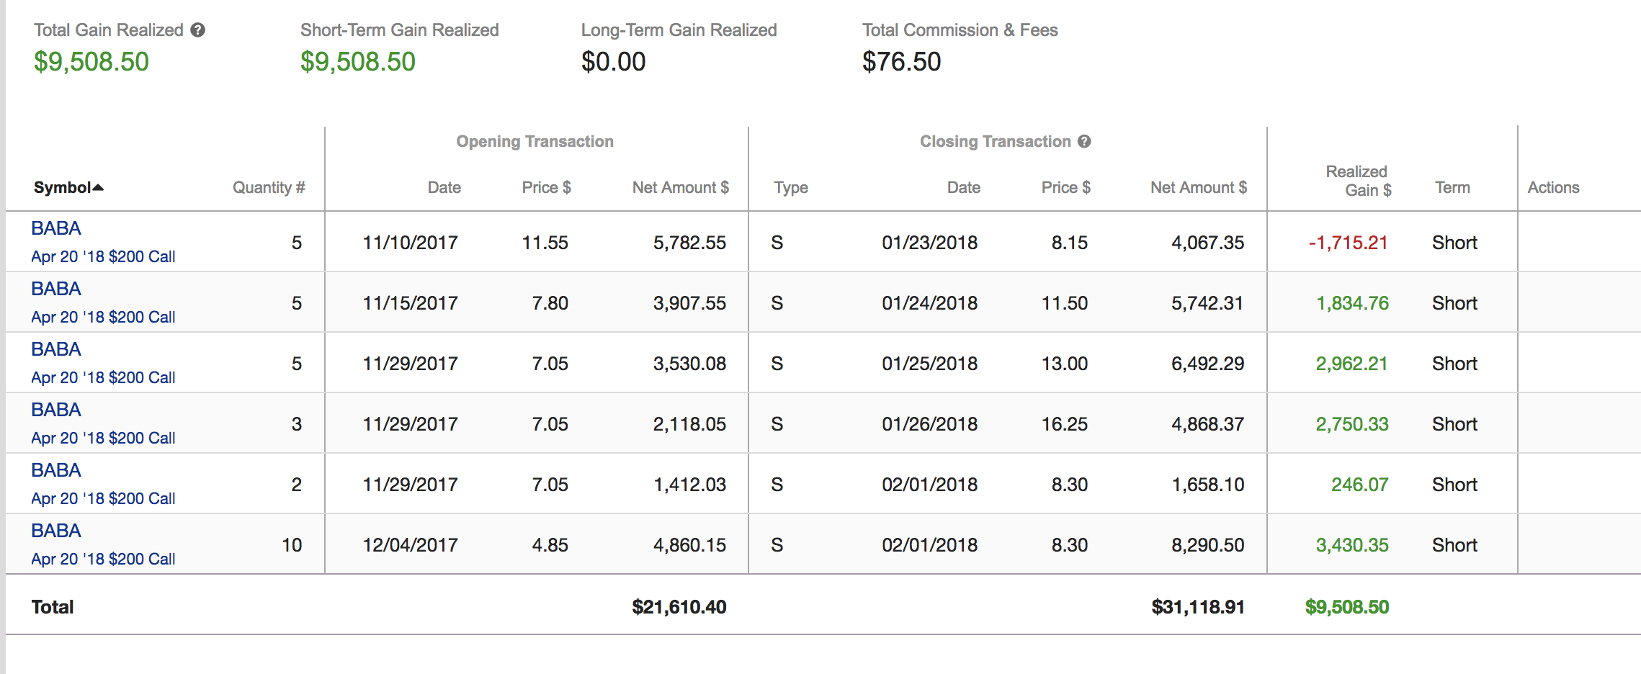Click help icon next to Closing Transaction
The image size is (1641, 674).
[x=1084, y=142]
